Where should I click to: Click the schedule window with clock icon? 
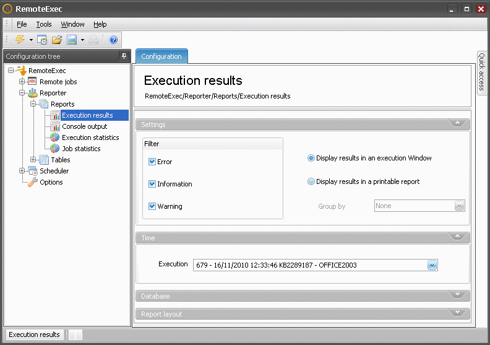[x=42, y=40]
